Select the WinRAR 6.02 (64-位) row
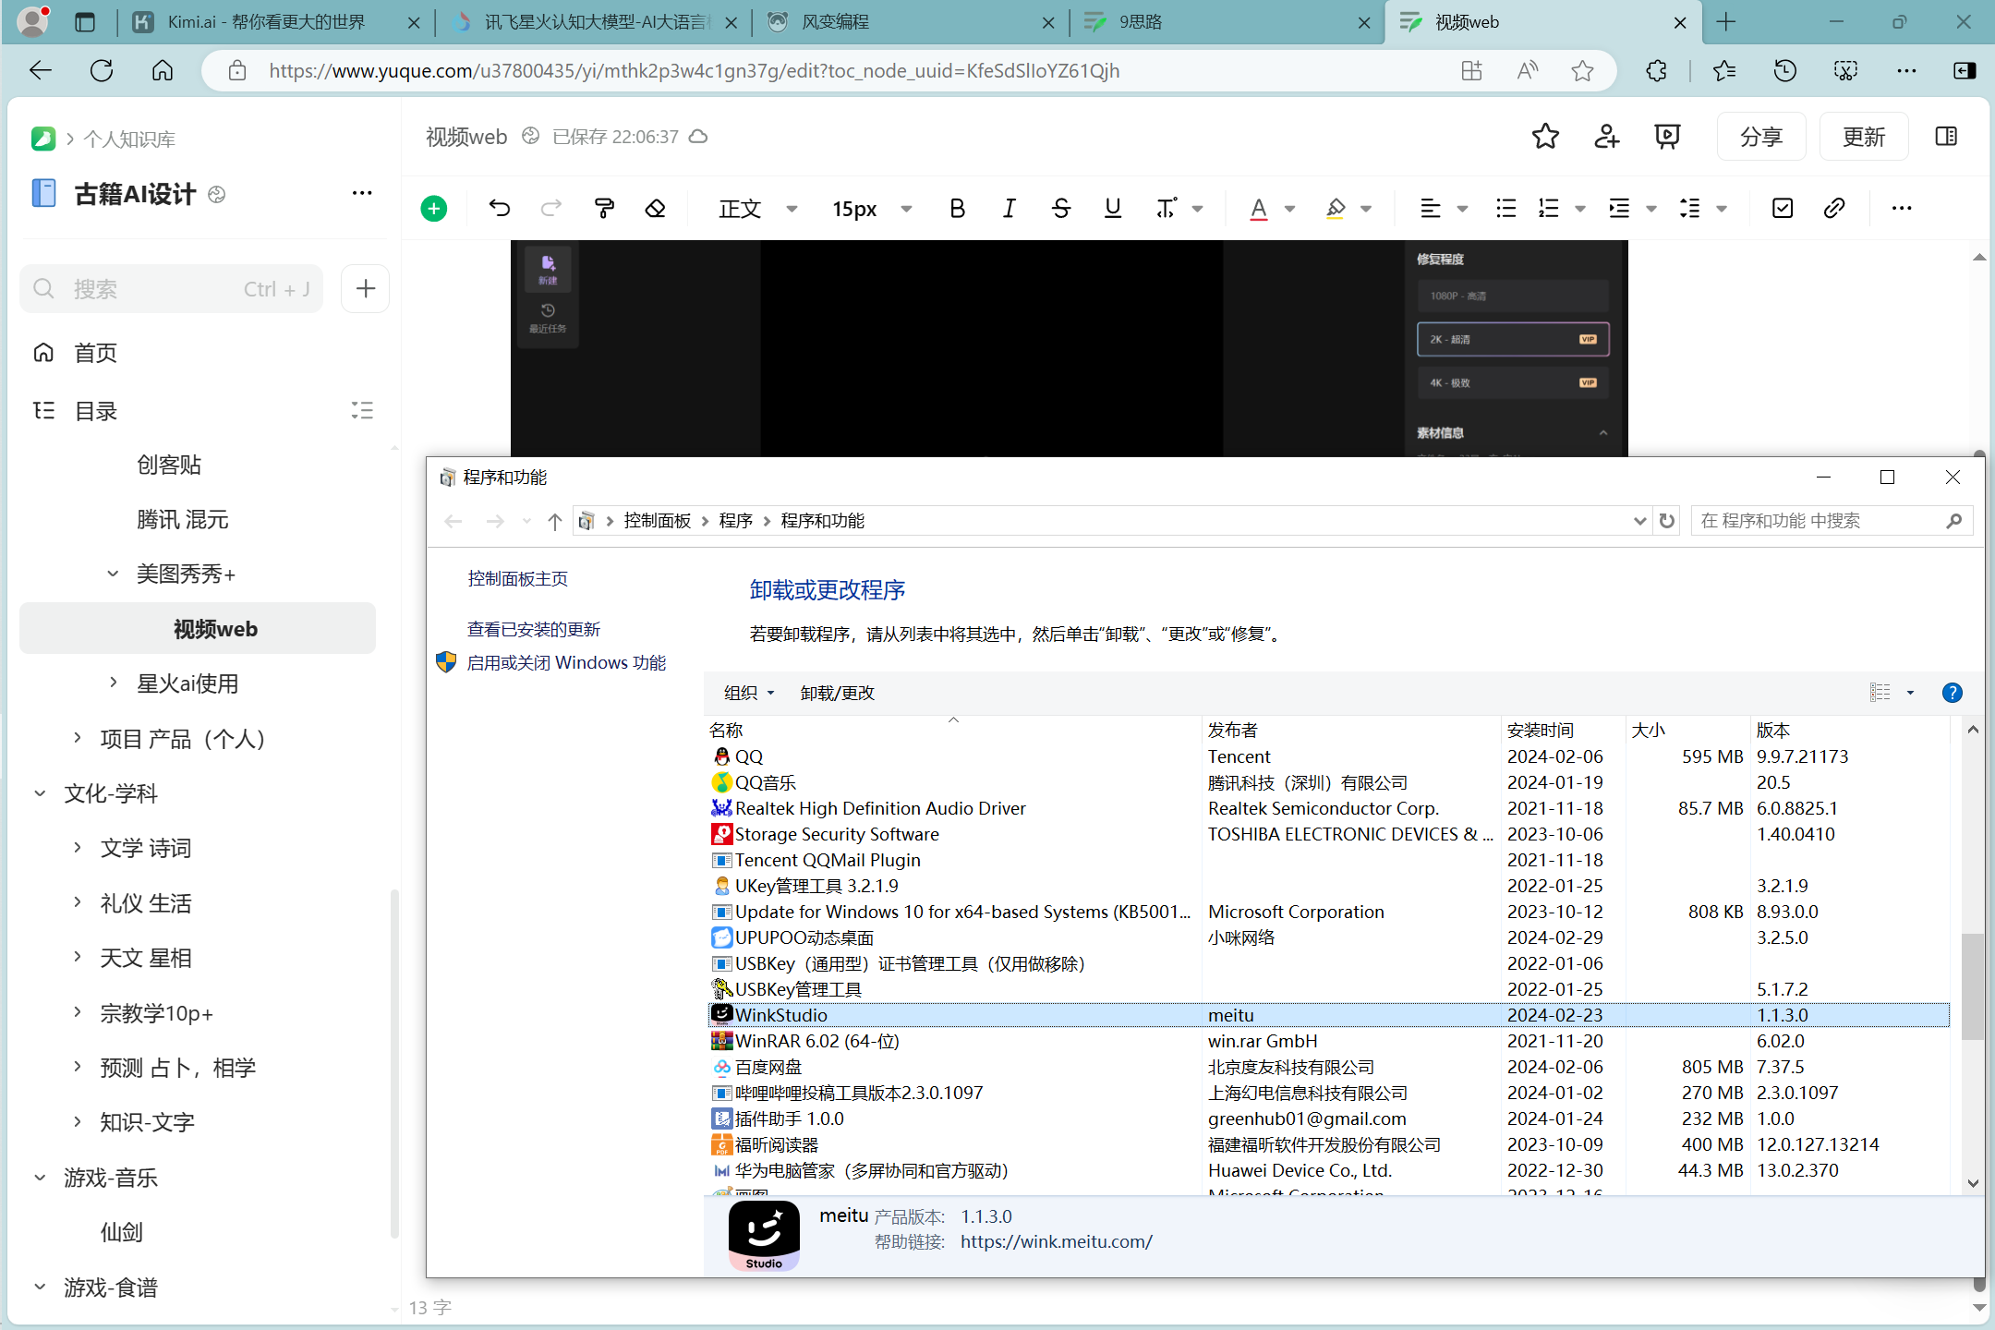1995x1330 pixels. (1328, 1041)
